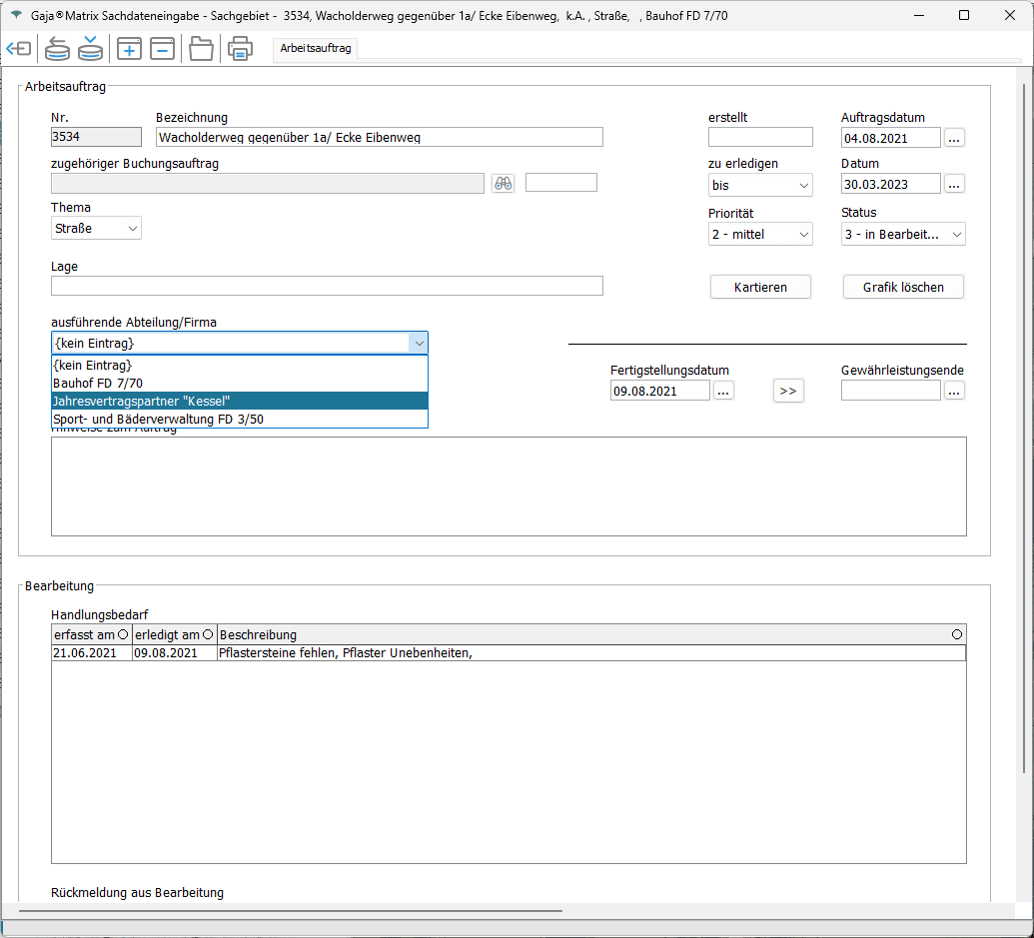Click into the Lage text field
This screenshot has width=1034, height=938.
pos(327,286)
